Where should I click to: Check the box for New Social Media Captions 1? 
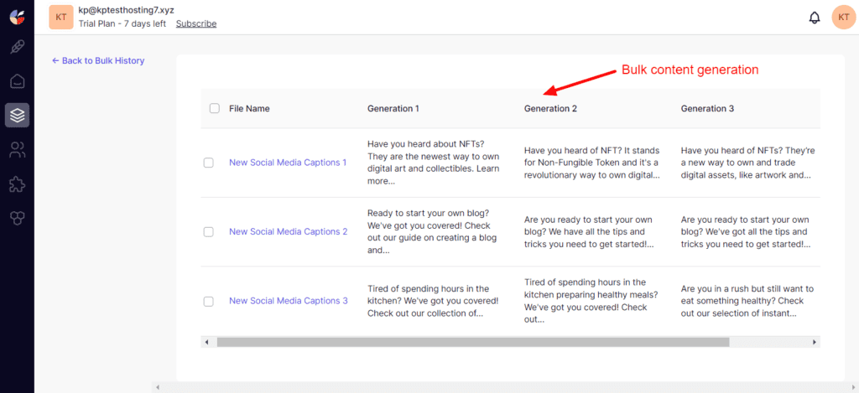(208, 163)
